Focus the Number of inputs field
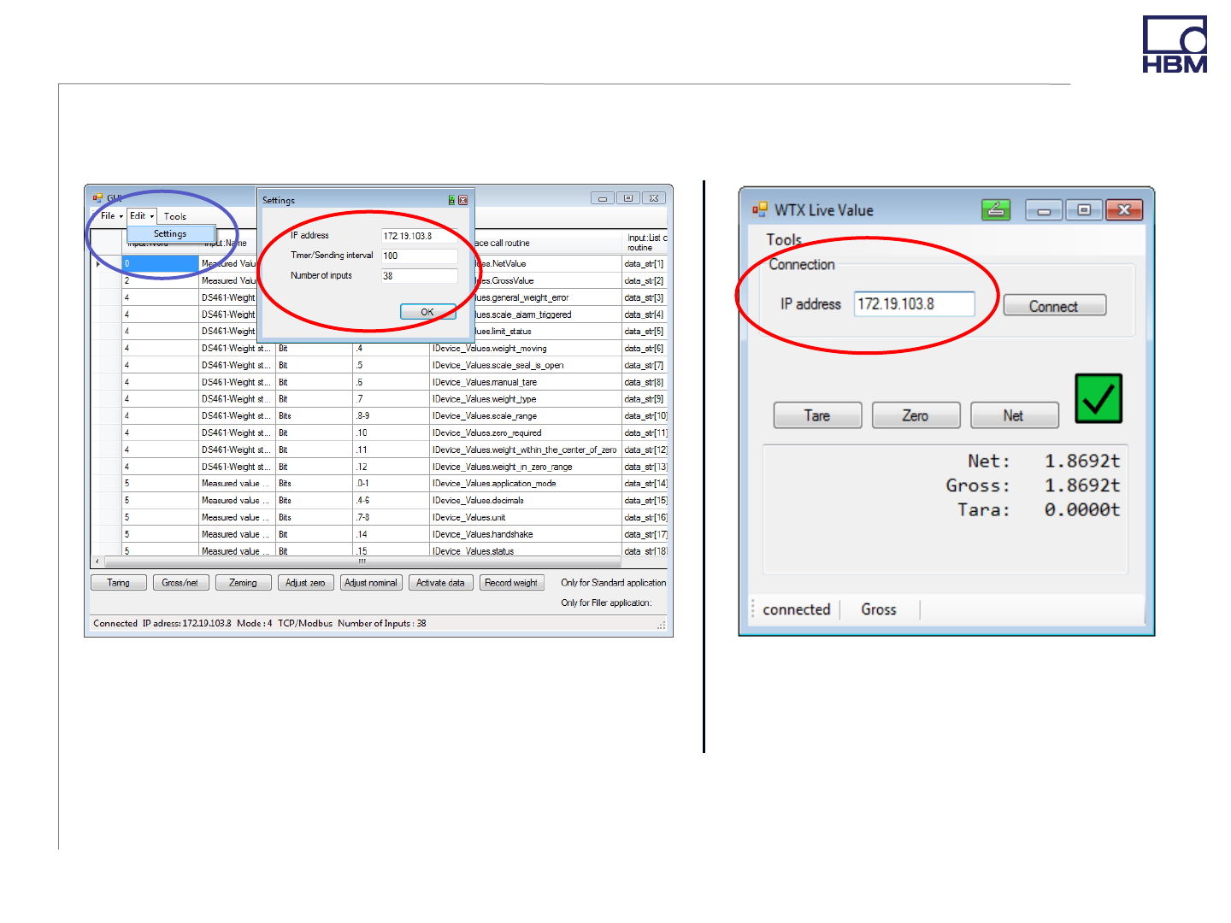This screenshot has height=923, width=1231. pos(419,276)
